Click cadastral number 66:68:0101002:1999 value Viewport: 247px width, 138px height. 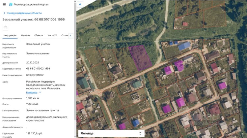click(38, 69)
